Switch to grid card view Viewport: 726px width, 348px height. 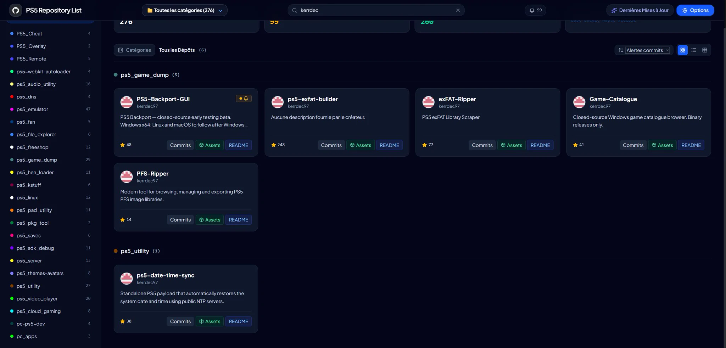[x=683, y=50]
